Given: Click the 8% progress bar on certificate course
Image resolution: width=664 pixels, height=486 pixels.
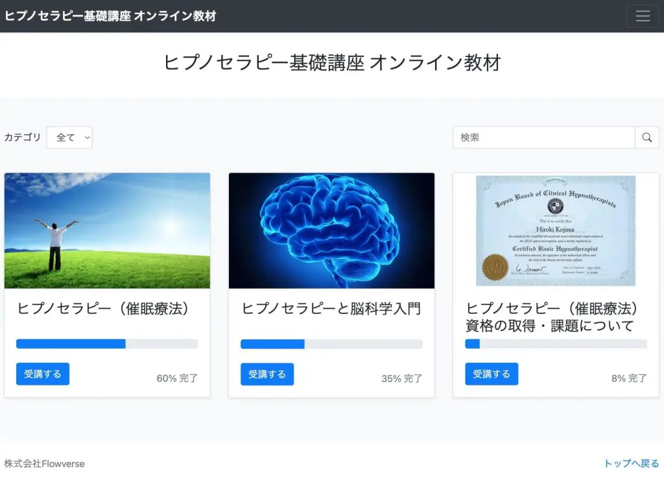Looking at the screenshot, I should (x=556, y=344).
